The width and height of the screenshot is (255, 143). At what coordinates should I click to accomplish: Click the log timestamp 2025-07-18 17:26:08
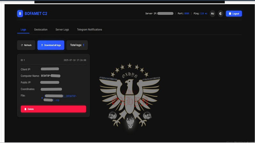click(75, 60)
